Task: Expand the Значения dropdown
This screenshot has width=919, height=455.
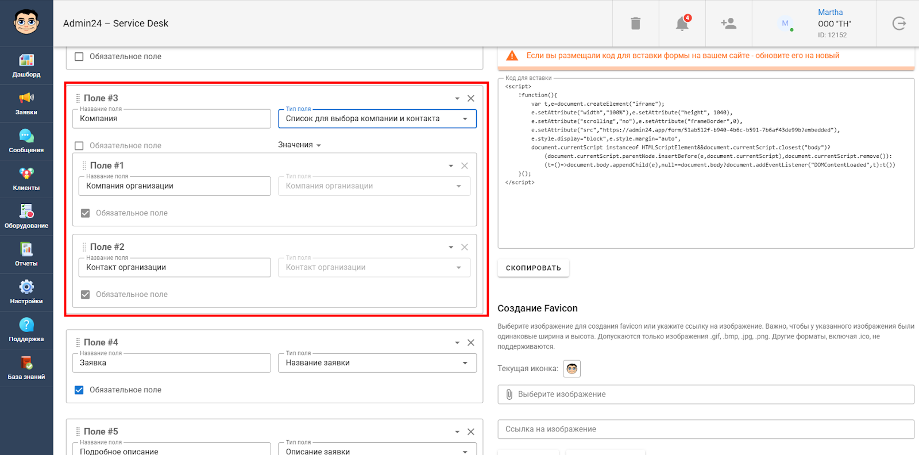Action: [x=299, y=145]
